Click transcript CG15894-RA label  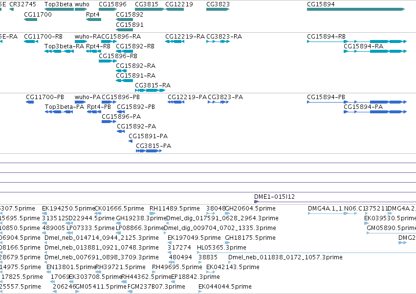click(363, 46)
